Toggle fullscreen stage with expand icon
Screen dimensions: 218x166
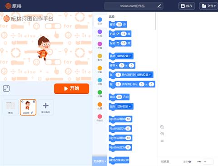pos(6,89)
